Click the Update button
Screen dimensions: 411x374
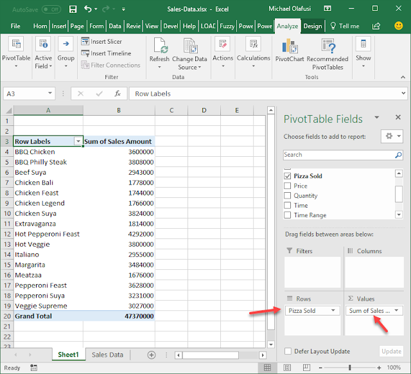pyautogui.click(x=391, y=352)
